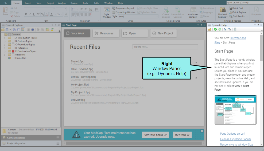264x151 pixels.
Task: Apply bold formatting
Action: [26, 14]
